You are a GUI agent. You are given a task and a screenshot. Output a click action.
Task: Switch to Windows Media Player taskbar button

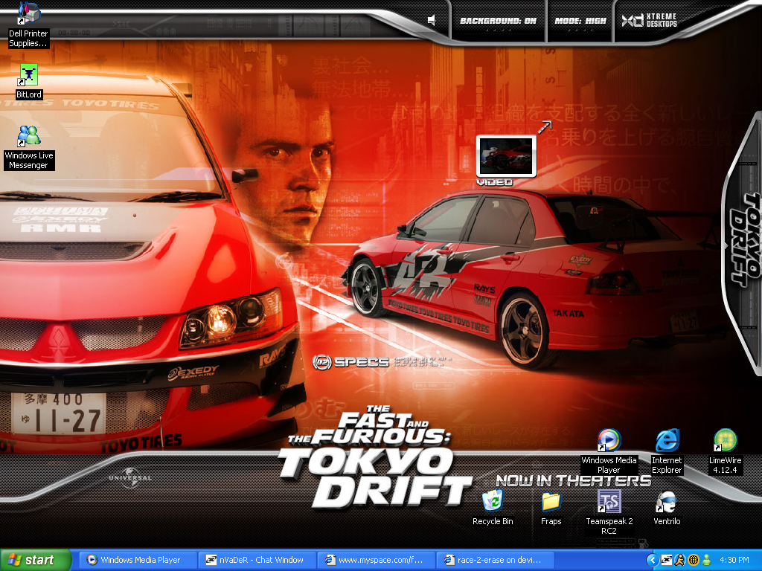[137, 560]
